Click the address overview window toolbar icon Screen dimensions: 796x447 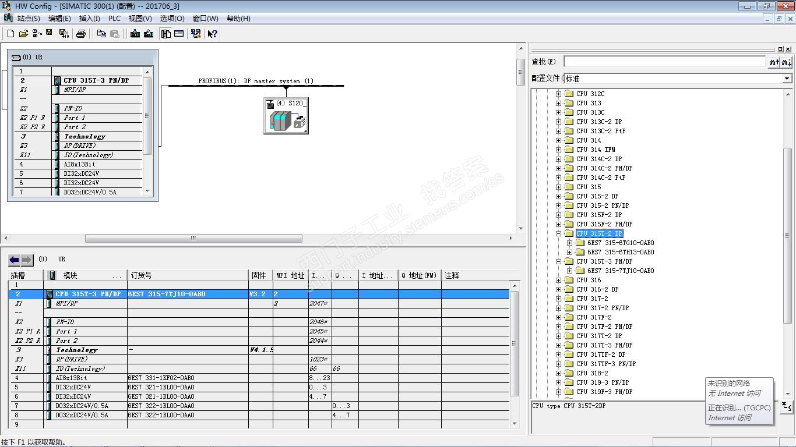point(179,34)
